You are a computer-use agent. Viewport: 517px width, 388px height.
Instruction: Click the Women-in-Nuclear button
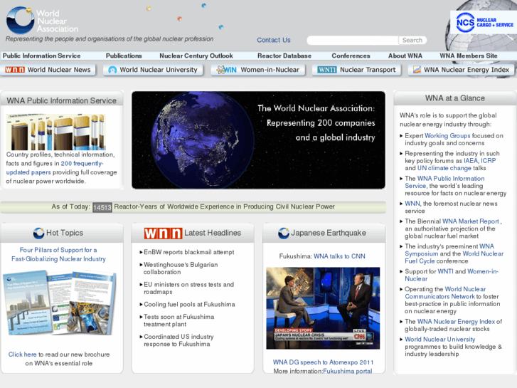[x=258, y=70]
